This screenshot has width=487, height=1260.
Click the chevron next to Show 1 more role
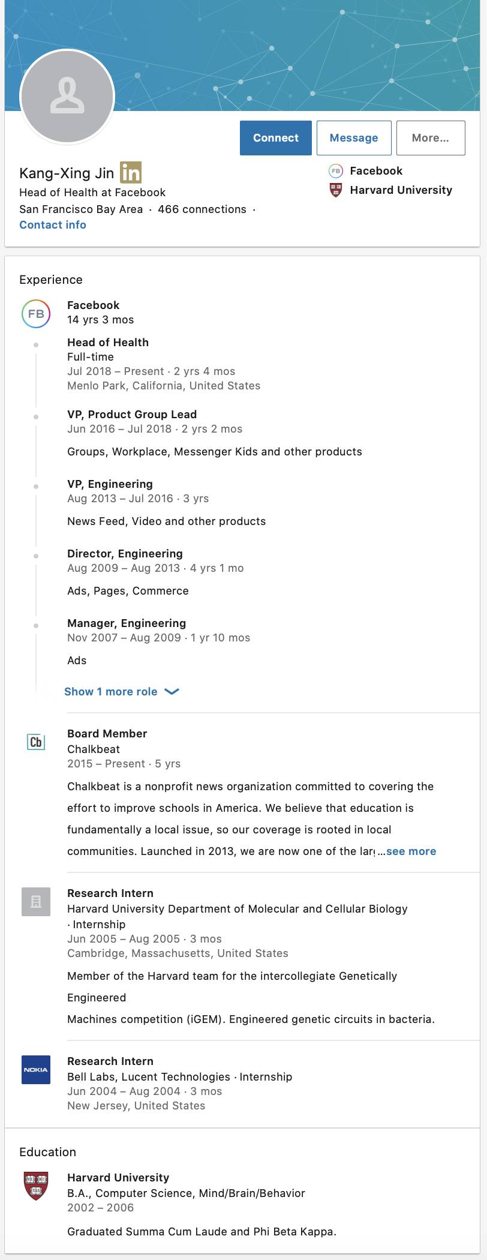[x=172, y=691]
